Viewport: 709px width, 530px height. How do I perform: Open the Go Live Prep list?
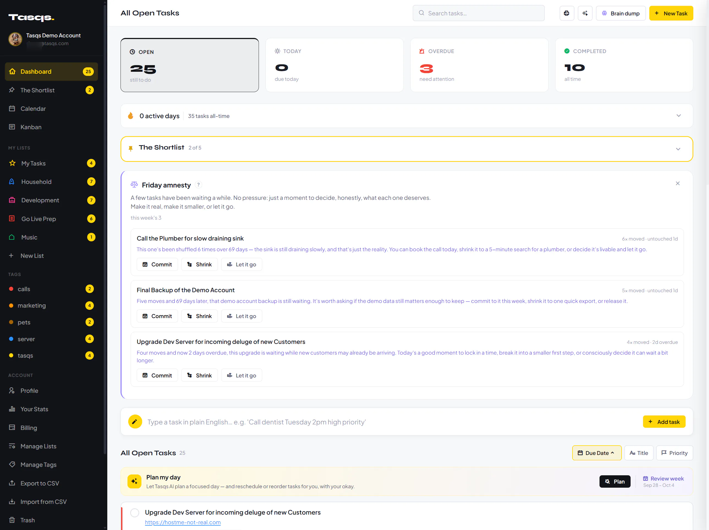pyautogui.click(x=51, y=219)
